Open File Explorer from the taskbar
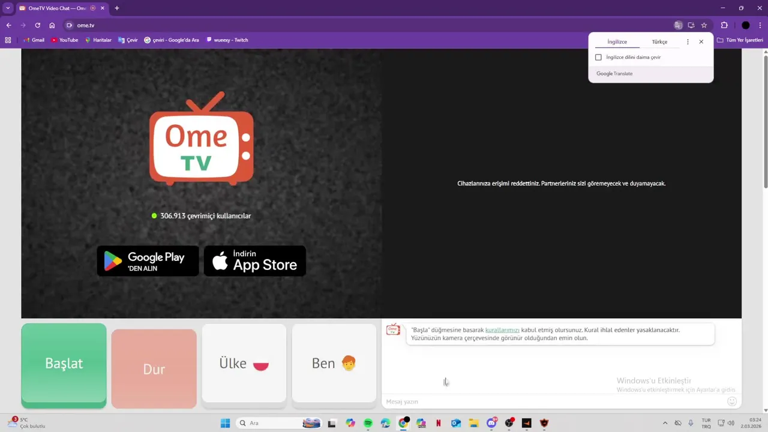Image resolution: width=768 pixels, height=432 pixels. (473, 423)
